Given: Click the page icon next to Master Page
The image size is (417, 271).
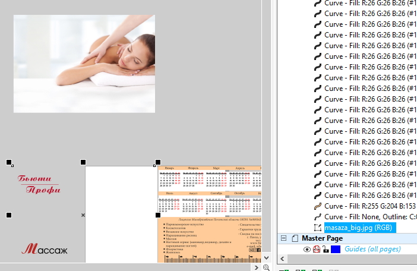Looking at the screenshot, I should point(295,238).
